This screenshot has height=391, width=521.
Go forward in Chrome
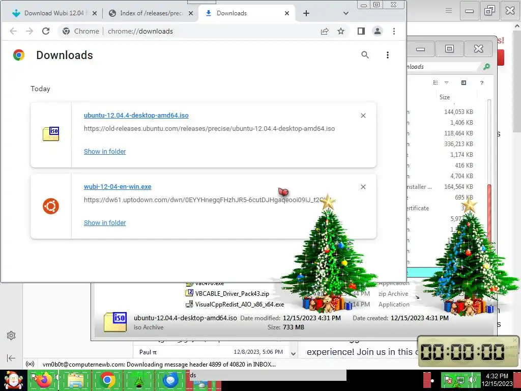pos(30,31)
